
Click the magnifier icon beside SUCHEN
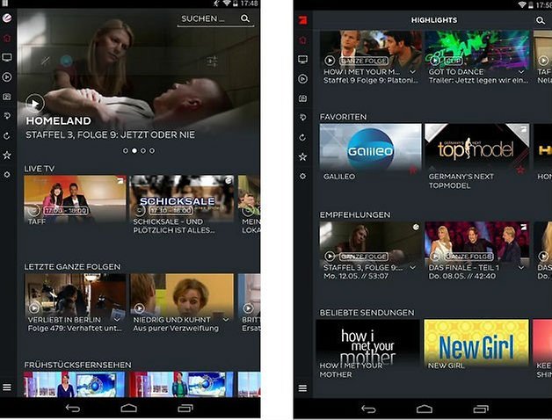click(x=245, y=18)
